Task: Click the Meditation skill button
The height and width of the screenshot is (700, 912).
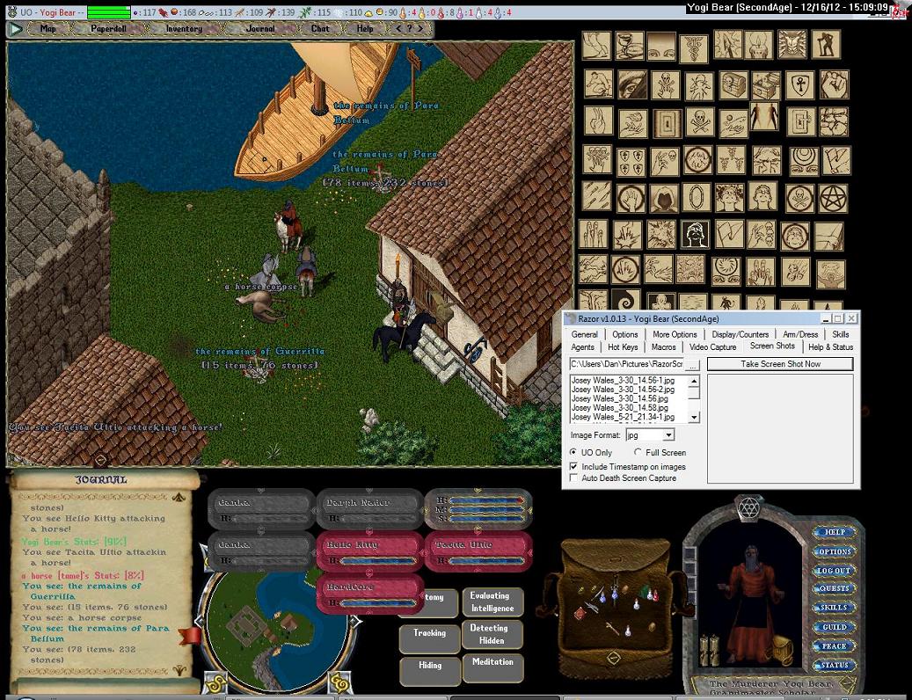Action: pyautogui.click(x=492, y=662)
